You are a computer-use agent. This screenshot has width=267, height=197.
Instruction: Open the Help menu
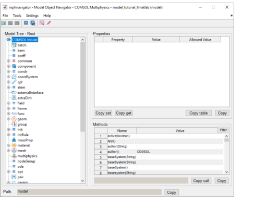point(47,16)
